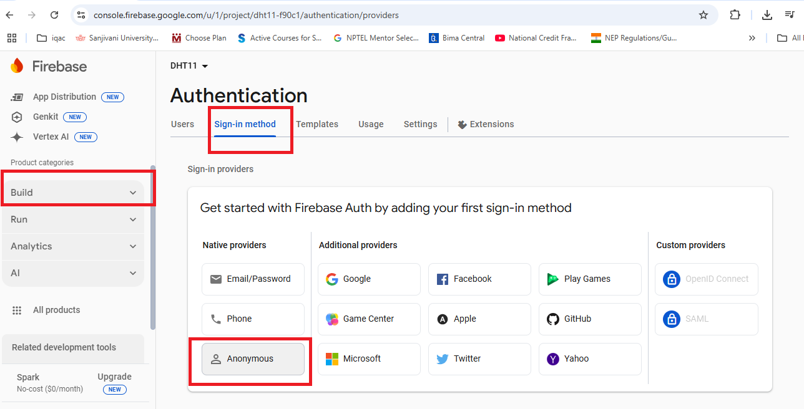Screen dimensions: 804x409
Task: Click the Related development tools heading
Action: (x=64, y=348)
